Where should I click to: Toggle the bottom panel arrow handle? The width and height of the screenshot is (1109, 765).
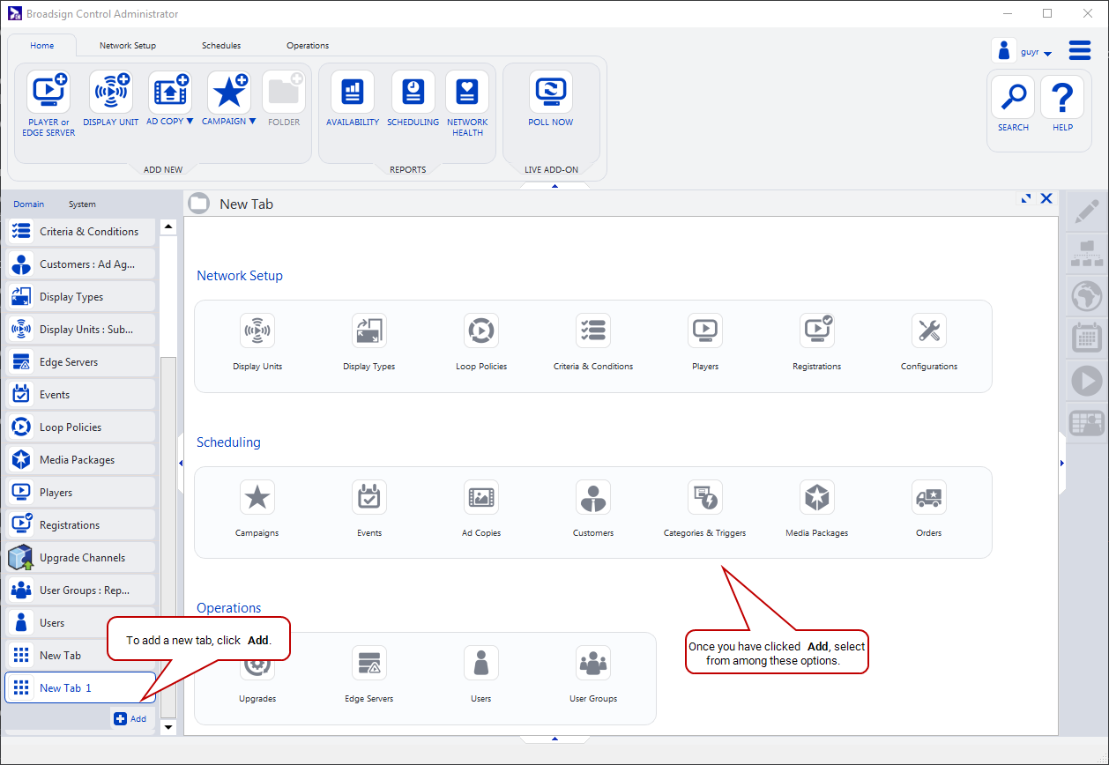[554, 739]
